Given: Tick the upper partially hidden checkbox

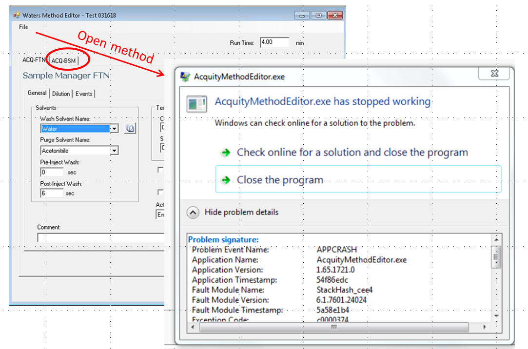Looking at the screenshot, I should pos(160,170).
